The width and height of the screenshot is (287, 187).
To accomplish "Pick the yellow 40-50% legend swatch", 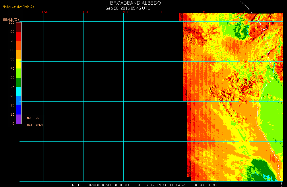I will (x=19, y=64).
